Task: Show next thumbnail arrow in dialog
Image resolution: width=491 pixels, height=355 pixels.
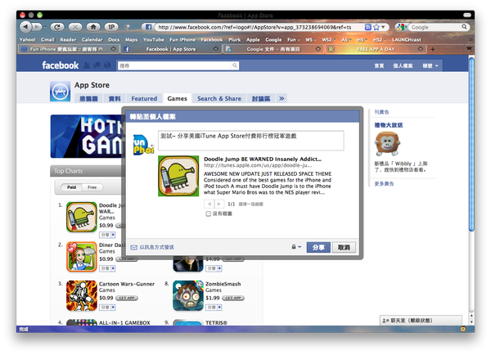Action: [x=218, y=204]
